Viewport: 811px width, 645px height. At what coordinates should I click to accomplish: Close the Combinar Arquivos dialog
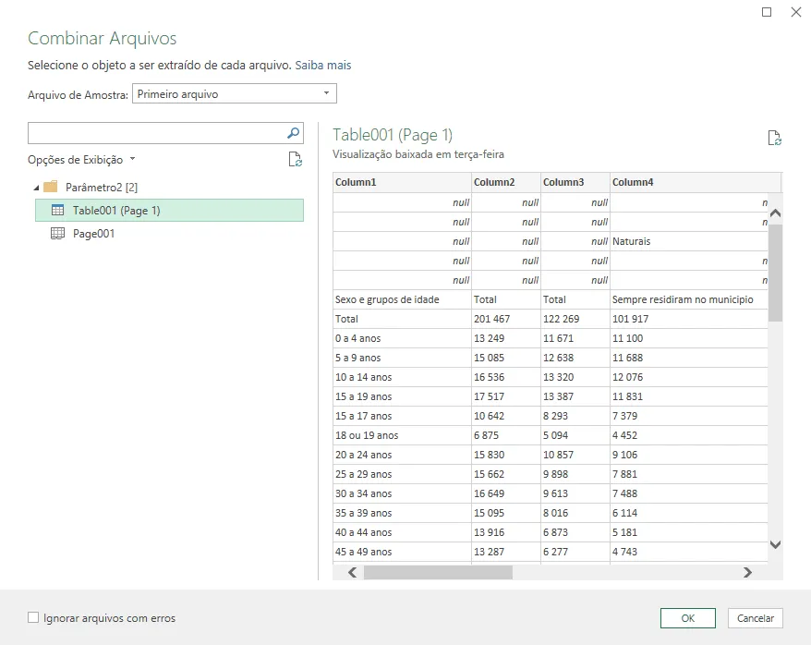(796, 12)
